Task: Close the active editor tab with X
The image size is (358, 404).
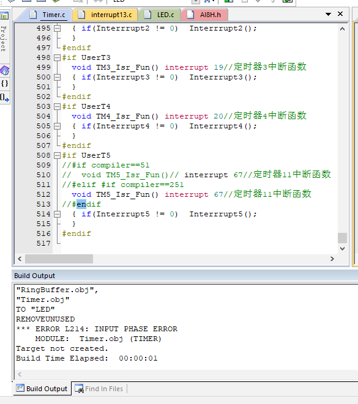Action: coord(340,14)
